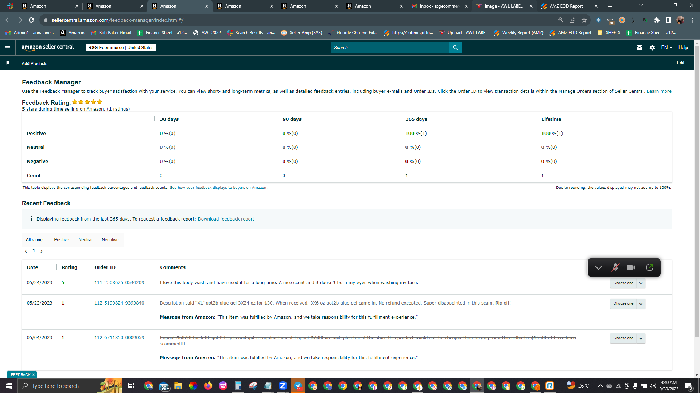
Task: Open order 112-5199824-9393840 link
Action: click(119, 303)
